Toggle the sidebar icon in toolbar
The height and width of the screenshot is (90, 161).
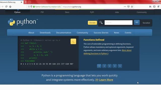pos(154,7)
